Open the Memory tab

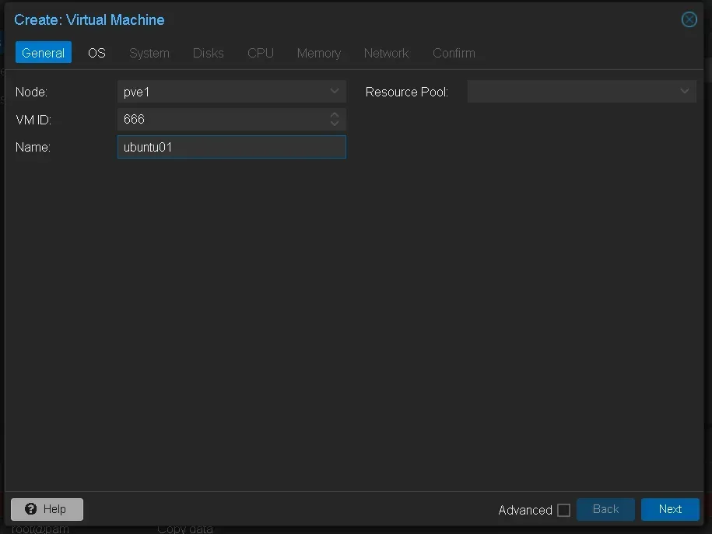pos(319,53)
